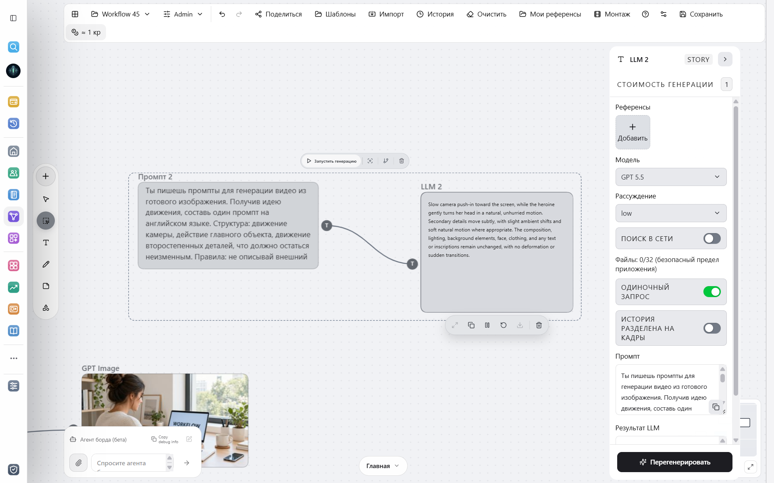Select the pencil draw tool
774x483 pixels.
click(46, 264)
